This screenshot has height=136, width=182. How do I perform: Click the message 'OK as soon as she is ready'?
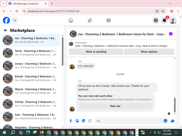coord(117,87)
